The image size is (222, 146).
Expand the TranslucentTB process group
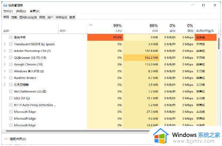click(5, 44)
